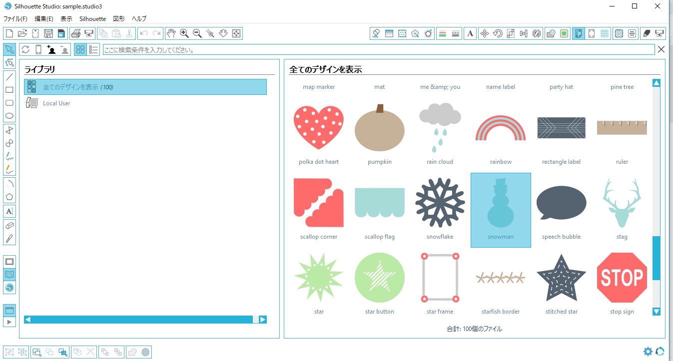673x361 pixels.
Task: Switch library to list view
Action: pyautogui.click(x=93, y=49)
